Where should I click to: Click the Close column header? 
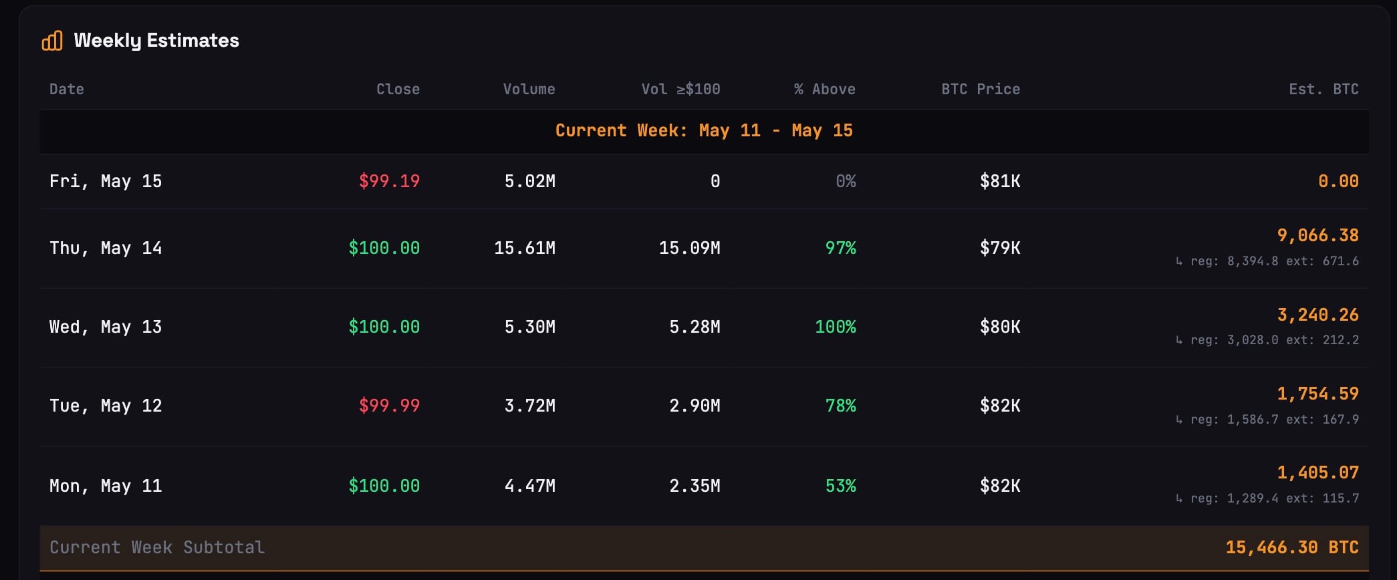tap(398, 89)
